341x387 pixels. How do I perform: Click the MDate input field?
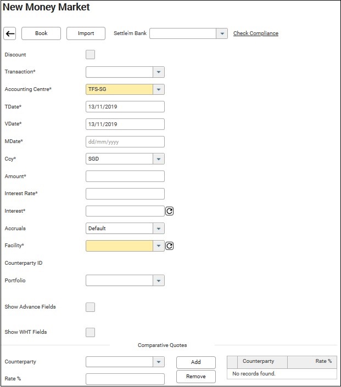(125, 141)
